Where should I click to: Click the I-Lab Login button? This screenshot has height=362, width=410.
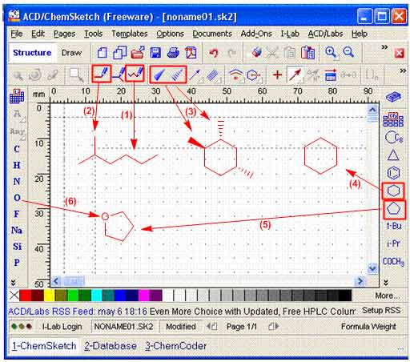click(62, 327)
